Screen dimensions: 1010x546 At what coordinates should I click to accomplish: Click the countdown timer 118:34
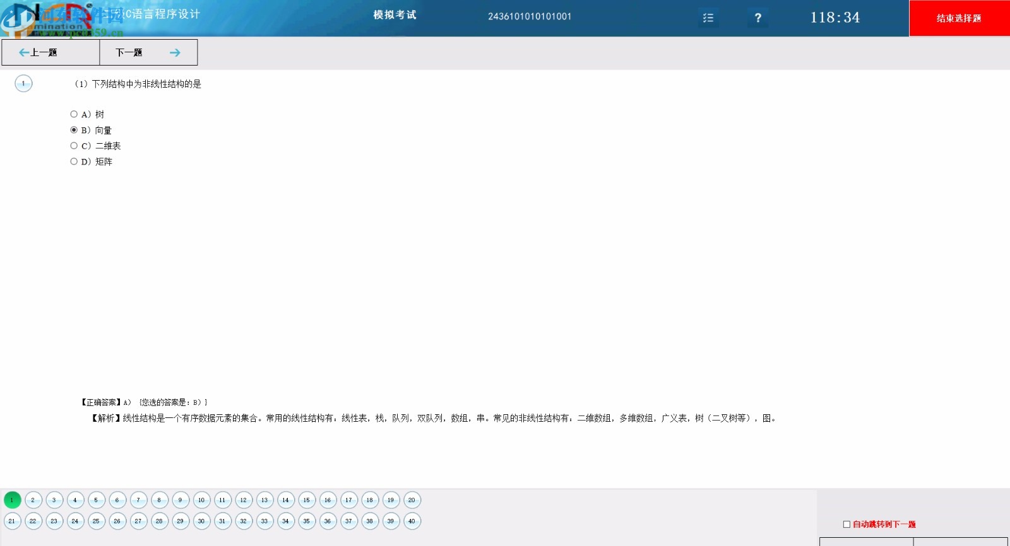pos(835,18)
